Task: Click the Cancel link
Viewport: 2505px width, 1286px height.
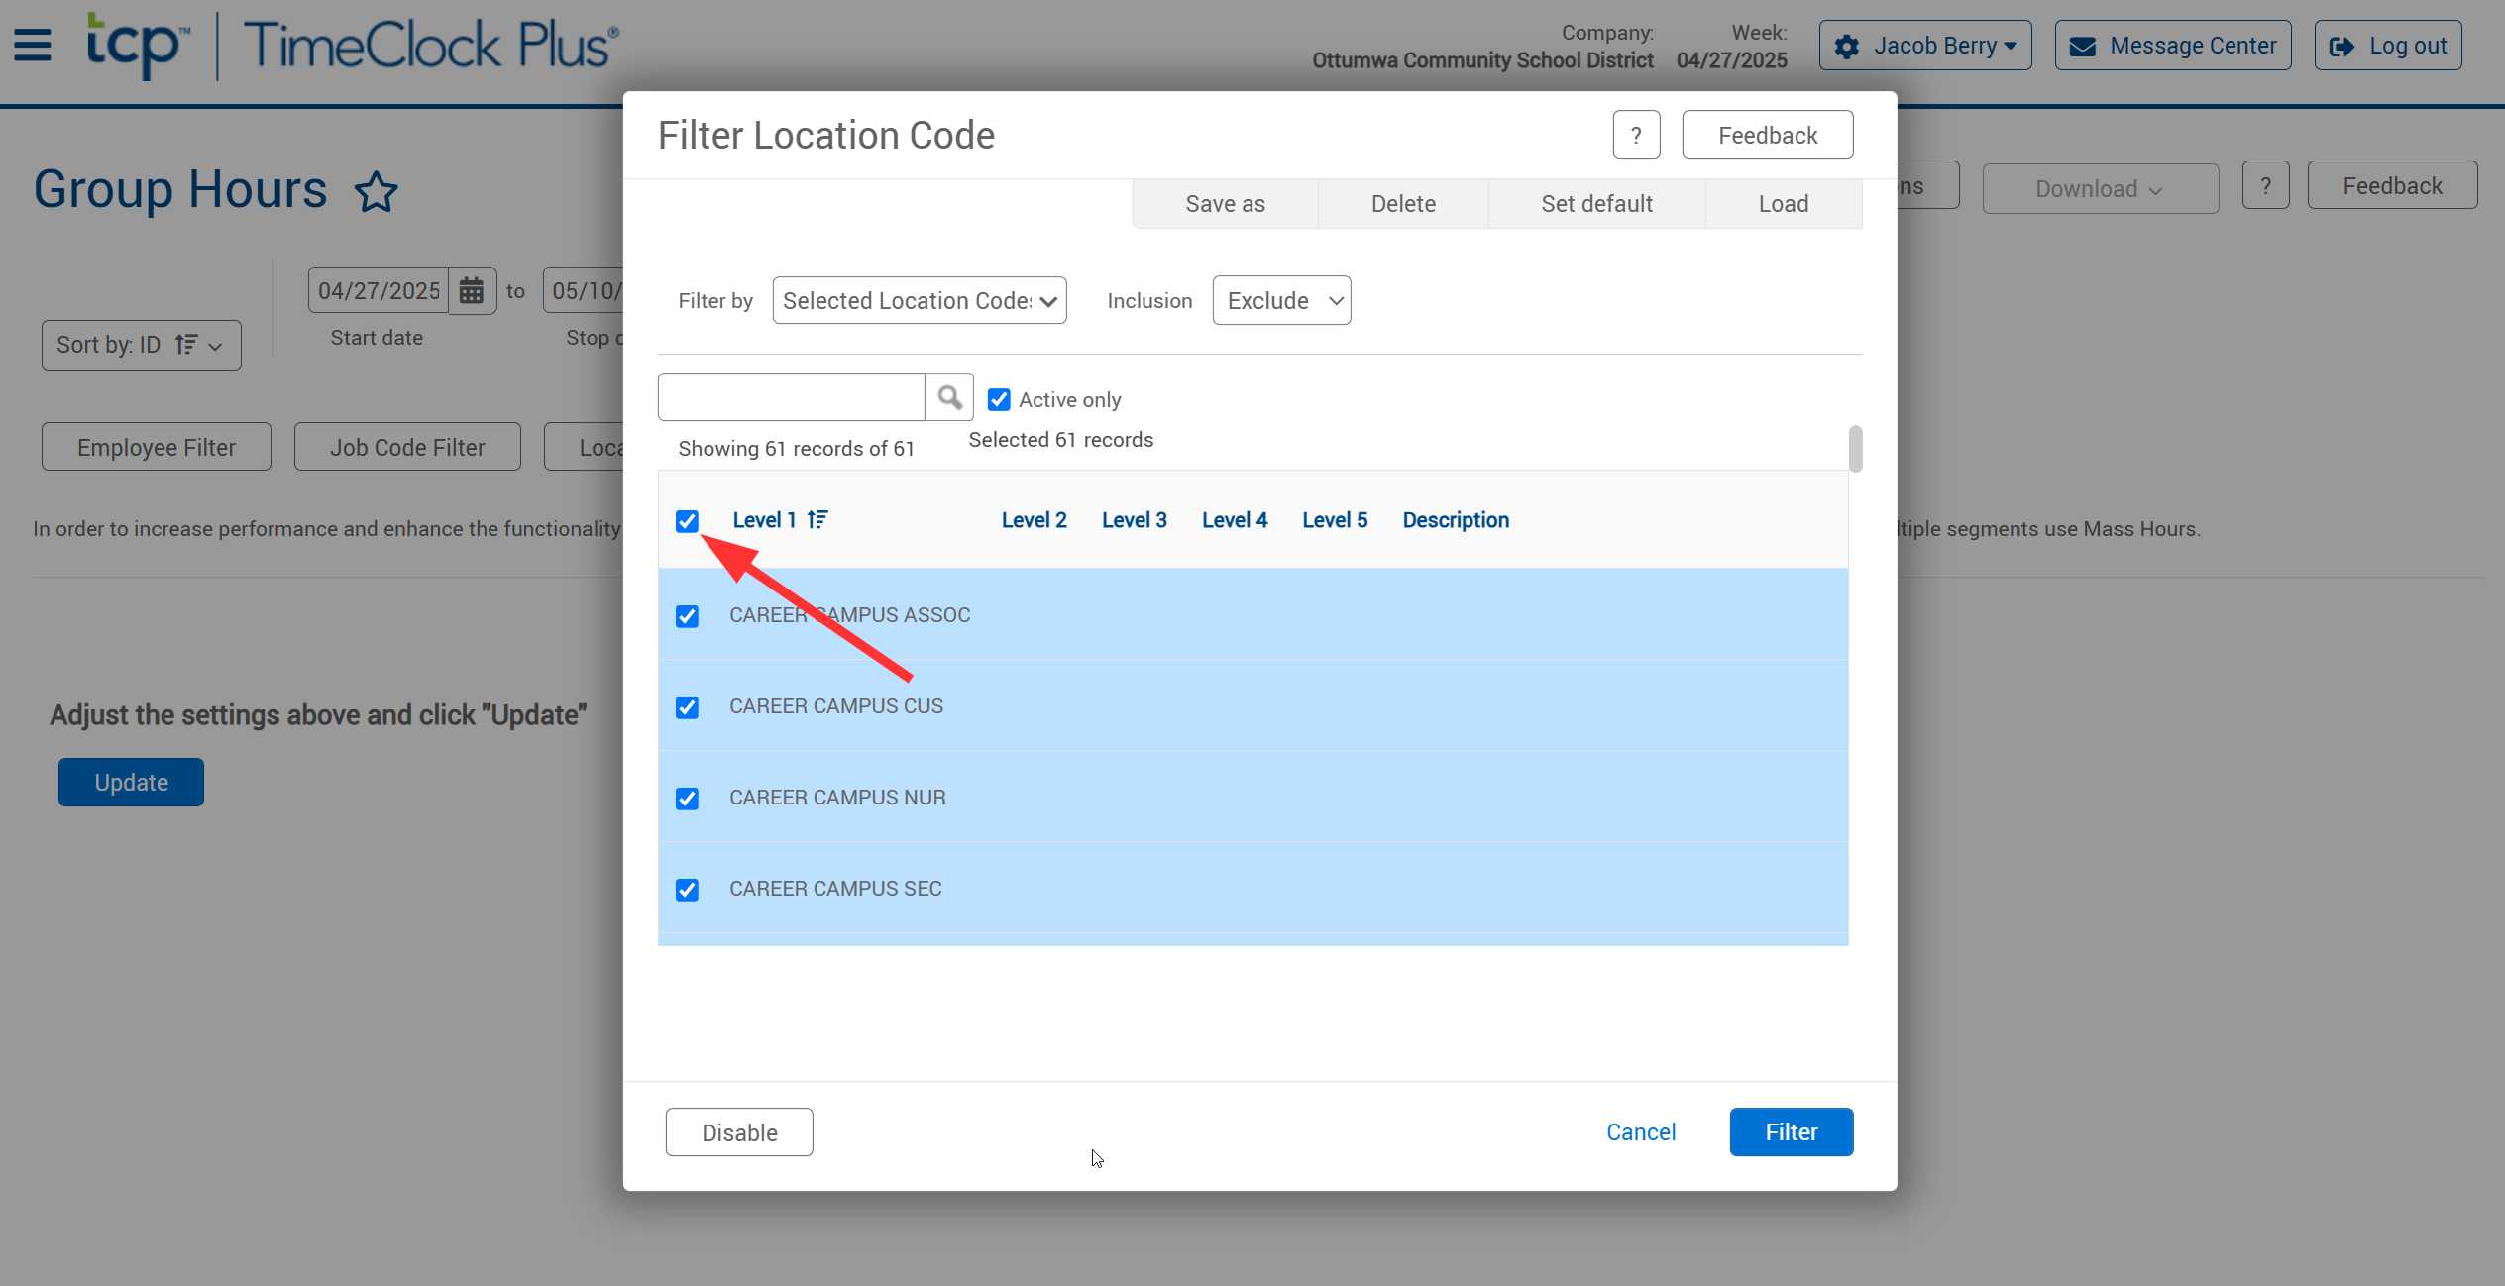Action: click(x=1641, y=1132)
